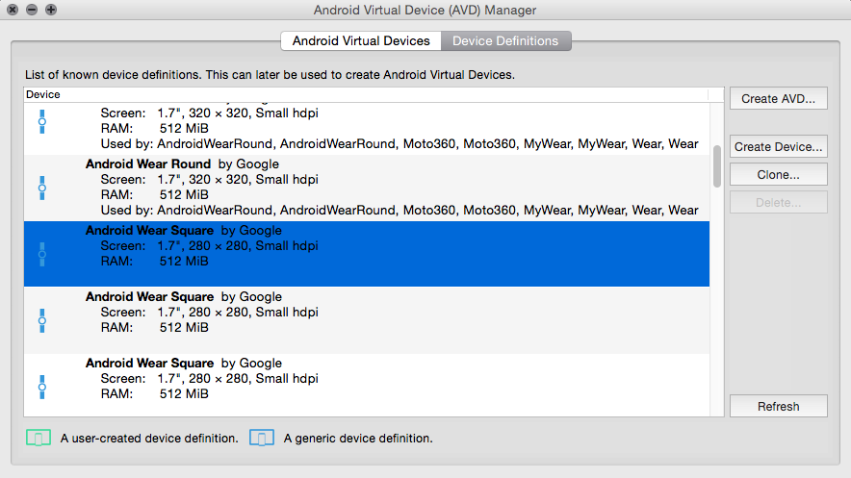Minimize the AVD Manager window
This screenshot has width=851, height=478.
coord(32,10)
